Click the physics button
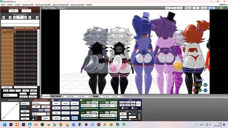 (x=74, y=118)
